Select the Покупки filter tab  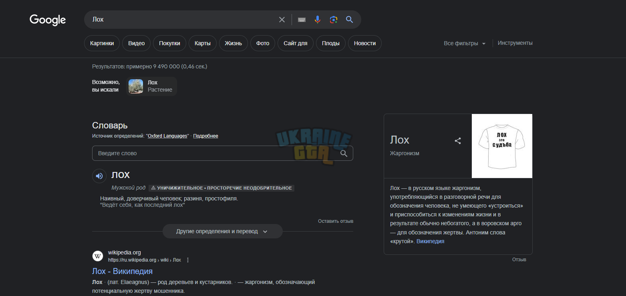pos(169,43)
